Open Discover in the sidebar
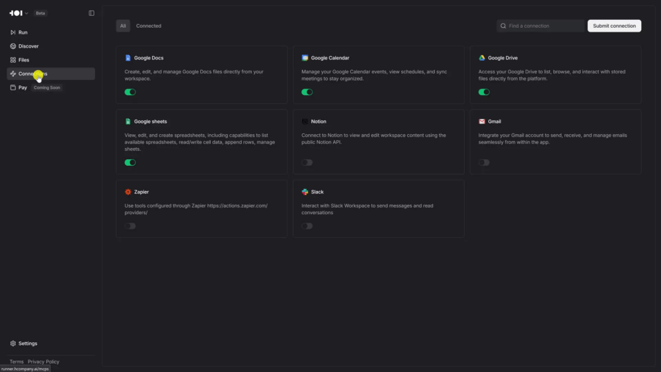The height and width of the screenshot is (372, 661). point(28,46)
